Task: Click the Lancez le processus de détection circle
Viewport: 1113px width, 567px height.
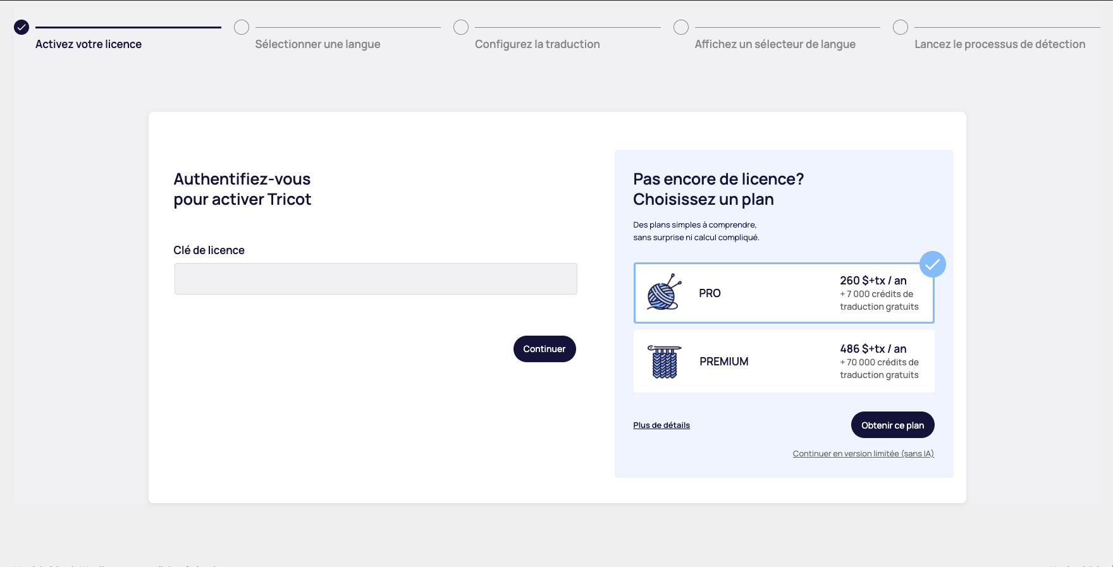Action: pos(901,27)
